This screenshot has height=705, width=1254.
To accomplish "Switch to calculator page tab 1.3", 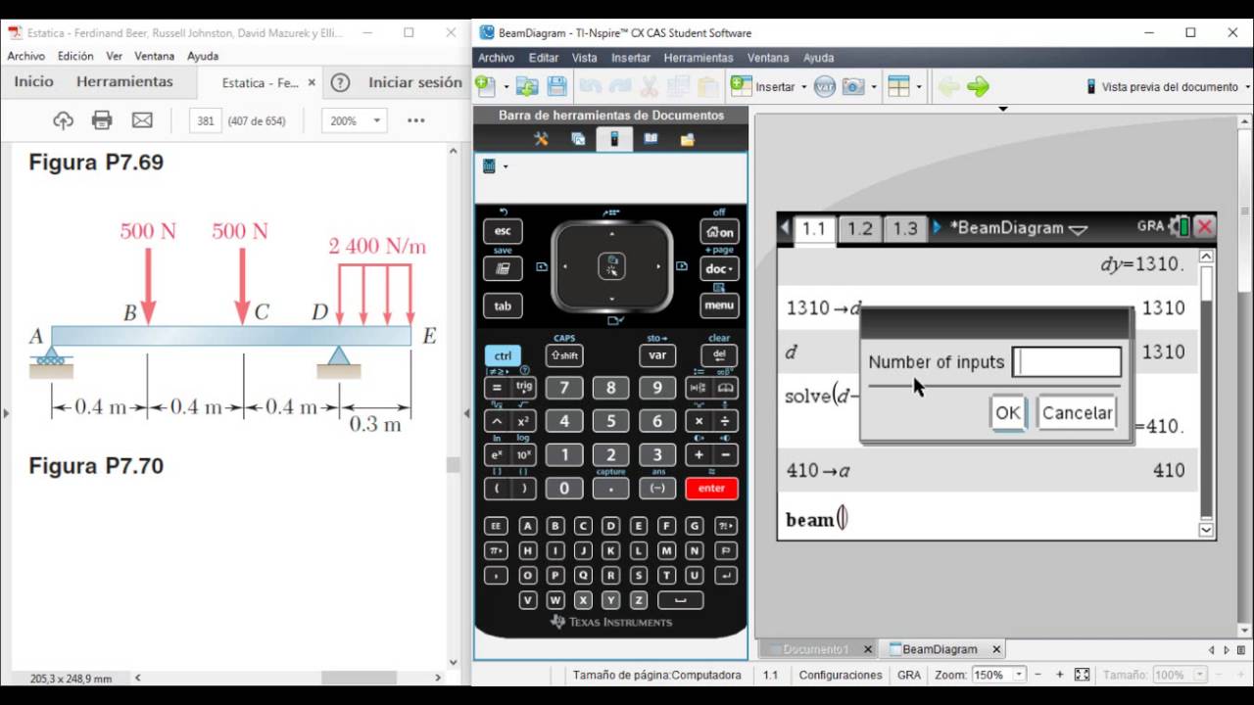I will click(905, 228).
